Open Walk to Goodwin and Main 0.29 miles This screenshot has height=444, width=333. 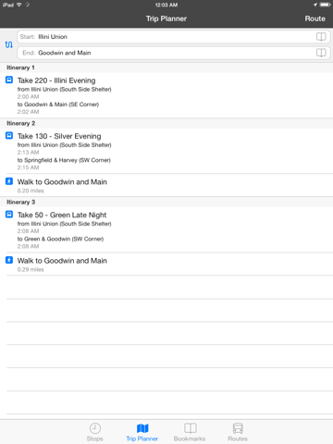pos(166,264)
